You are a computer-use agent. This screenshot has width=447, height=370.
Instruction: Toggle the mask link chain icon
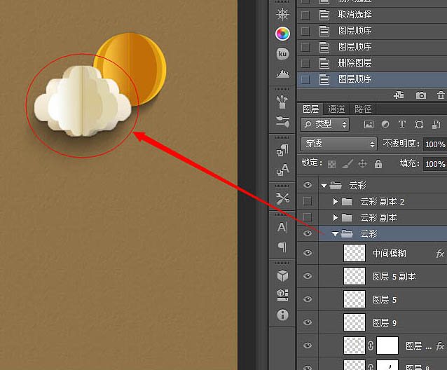[x=371, y=345]
